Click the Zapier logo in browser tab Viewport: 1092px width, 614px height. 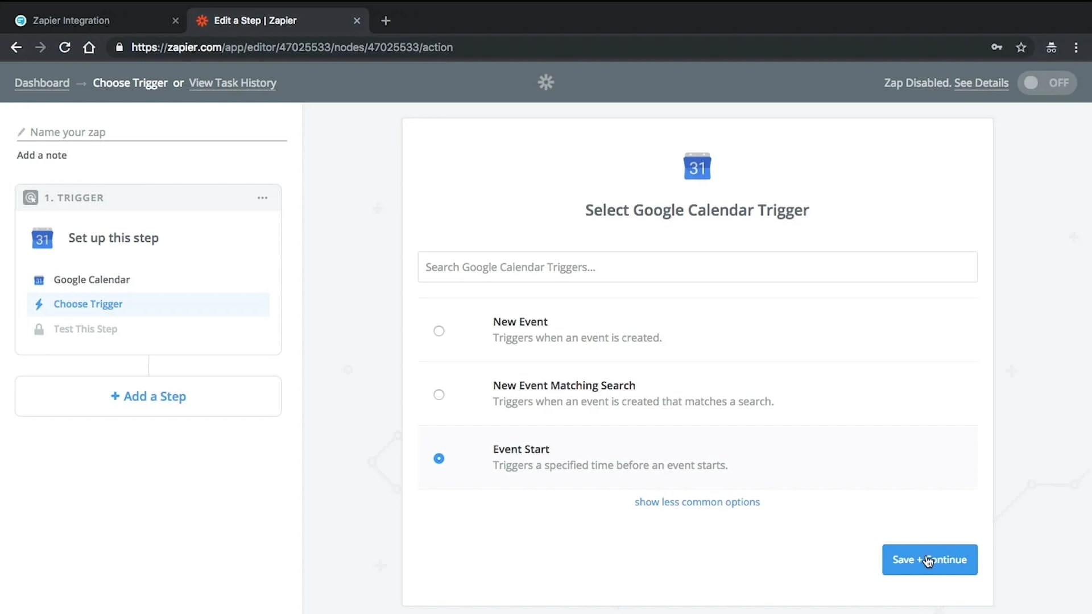point(21,20)
